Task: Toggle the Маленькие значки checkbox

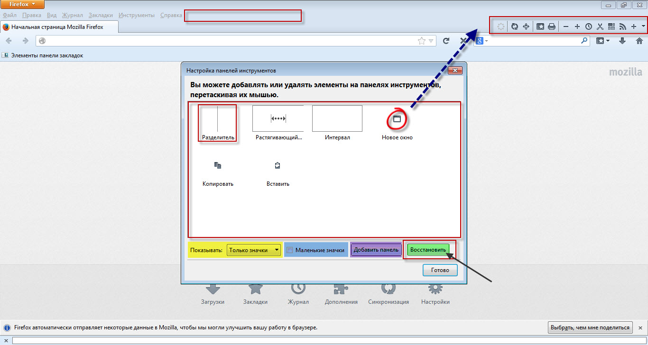Action: (290, 250)
